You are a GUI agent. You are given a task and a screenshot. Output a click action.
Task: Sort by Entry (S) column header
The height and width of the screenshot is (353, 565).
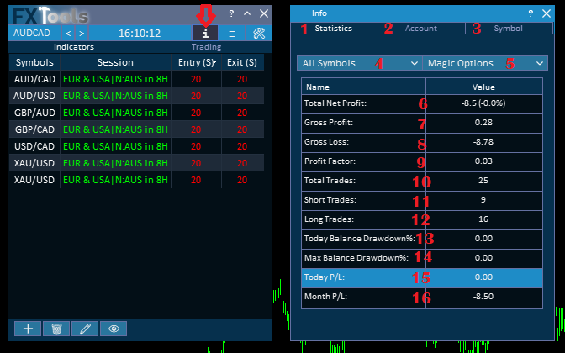(197, 62)
